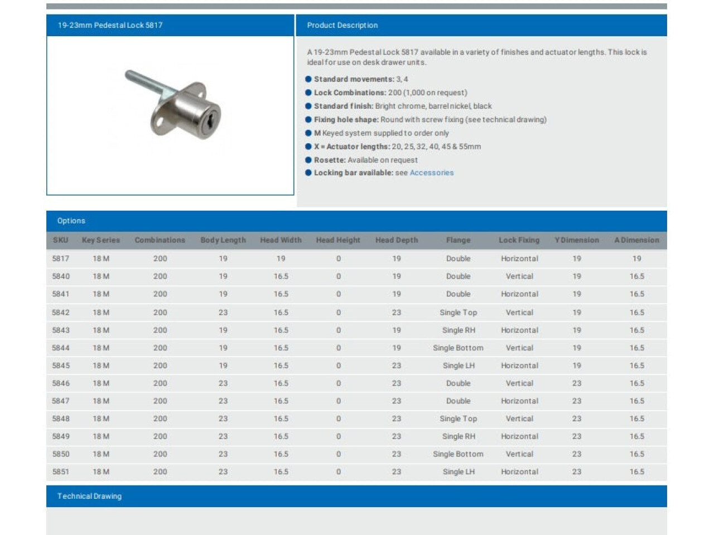Click the Flange column header
The height and width of the screenshot is (535, 714).
(459, 240)
